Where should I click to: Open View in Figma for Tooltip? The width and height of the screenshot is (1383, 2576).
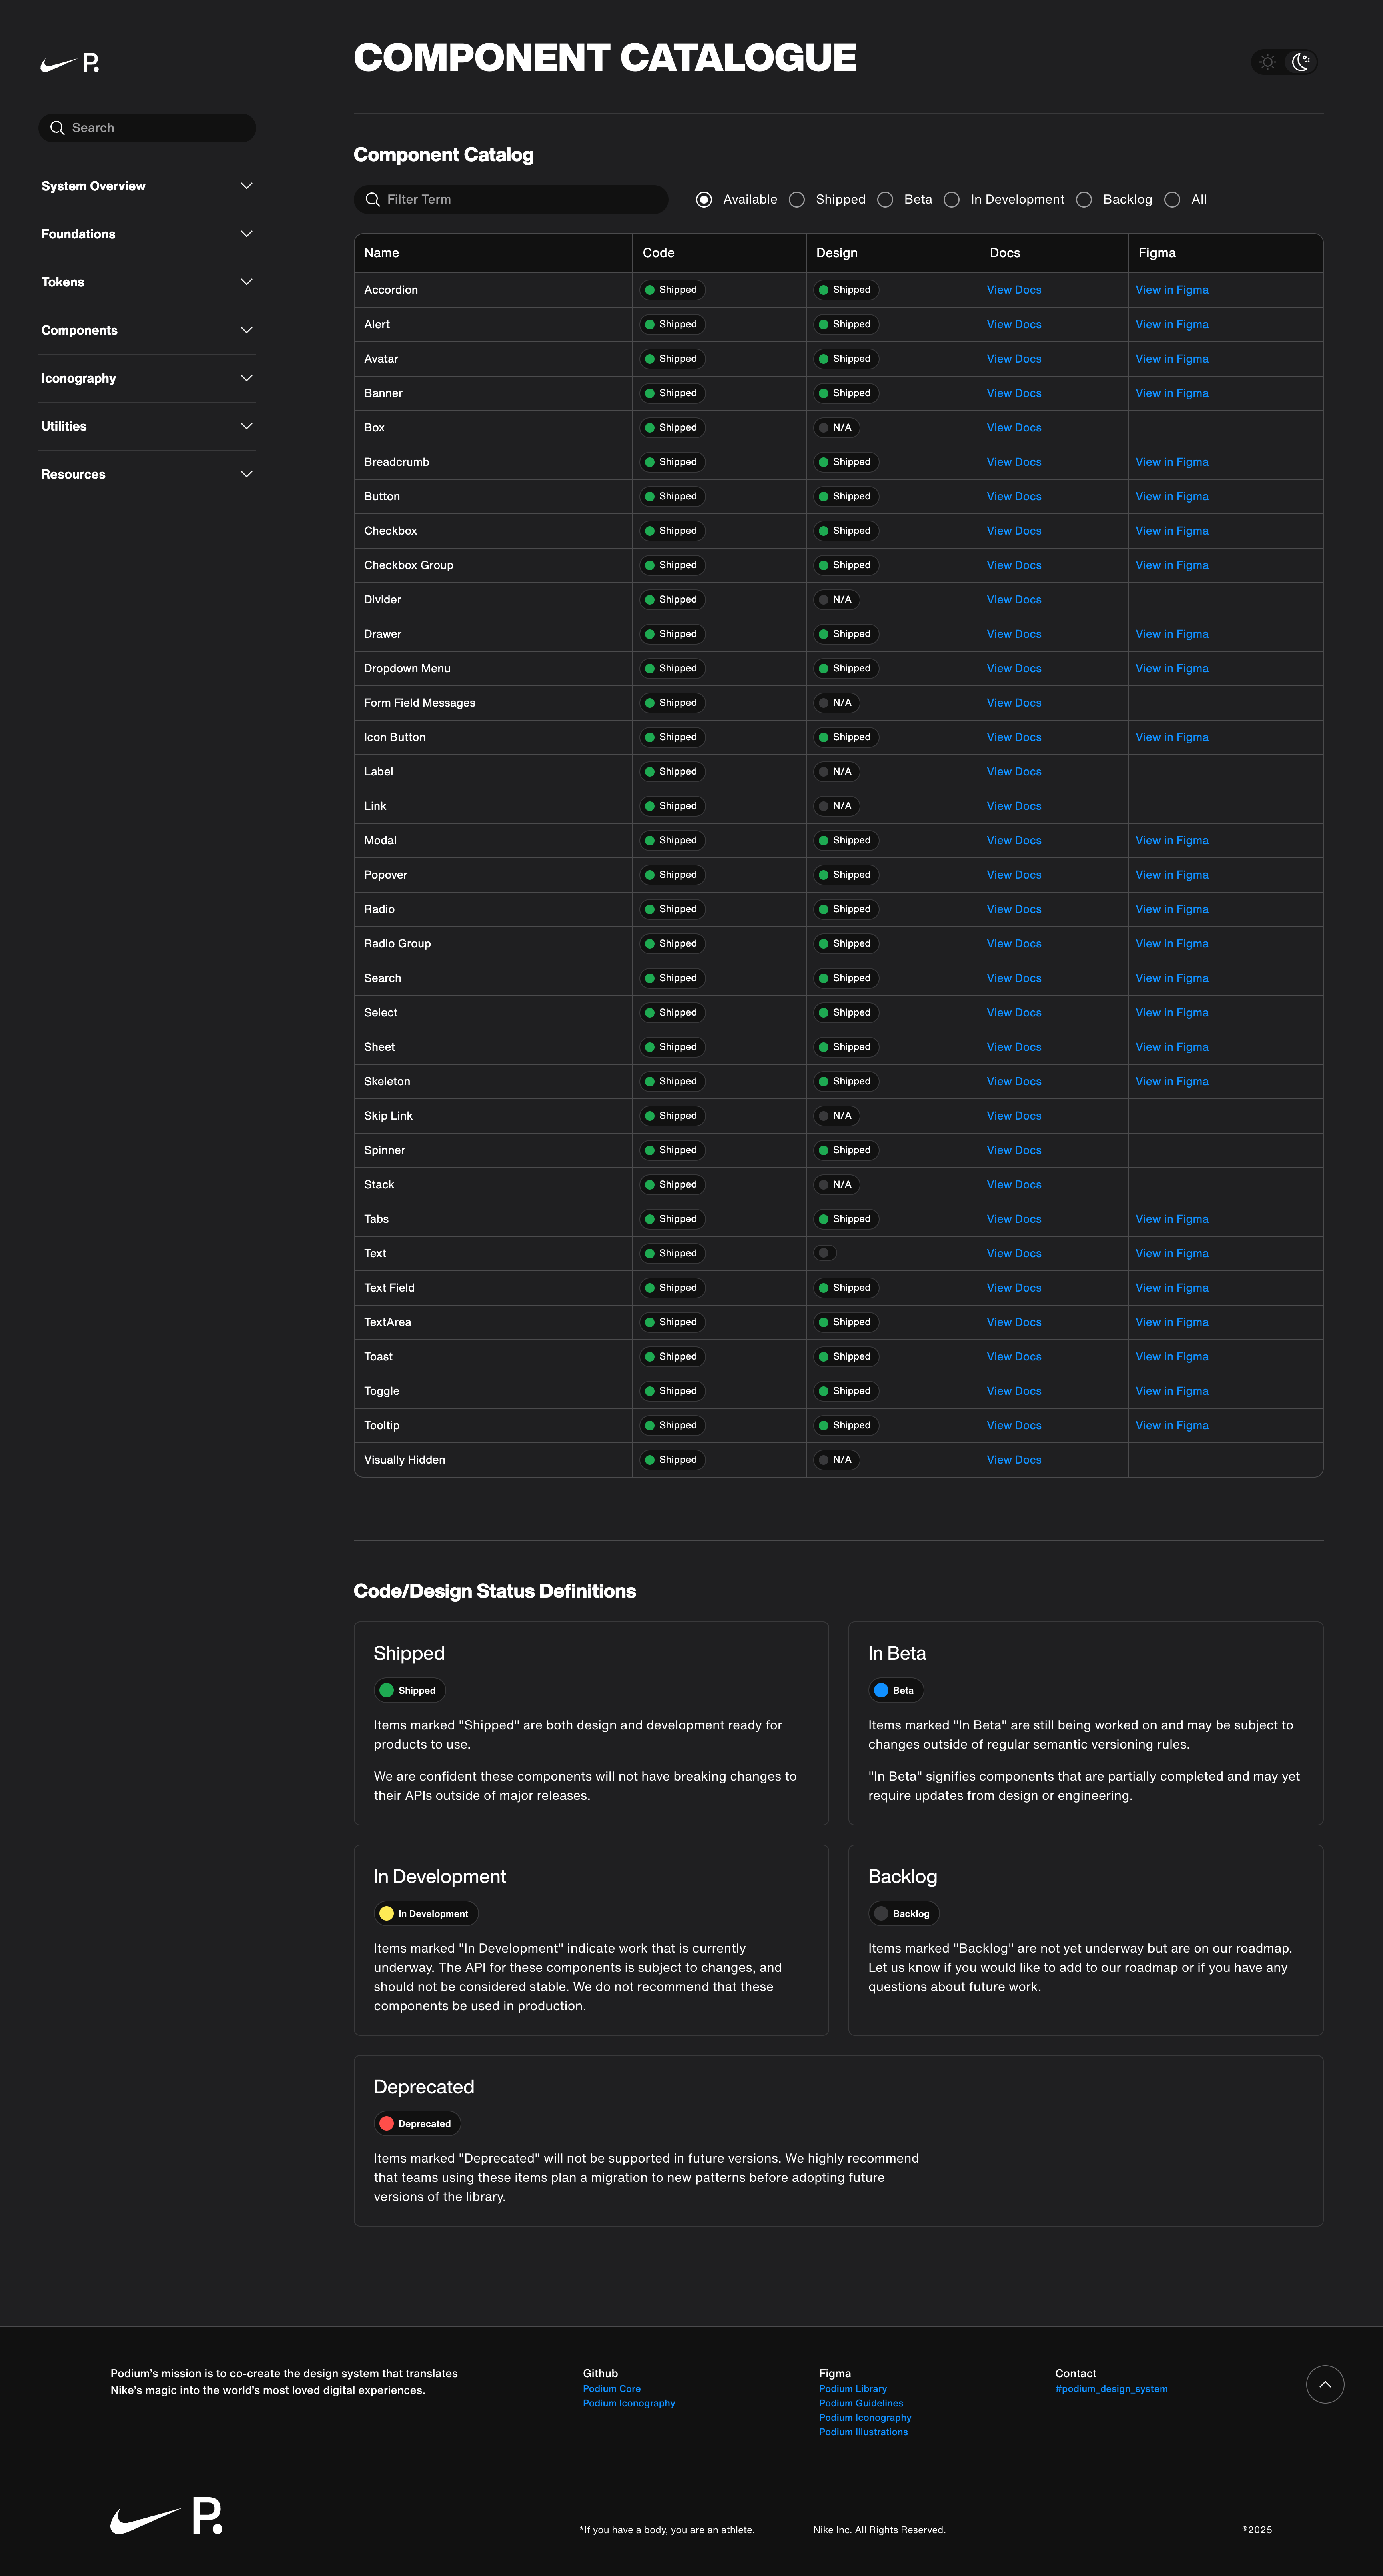tap(1172, 1426)
